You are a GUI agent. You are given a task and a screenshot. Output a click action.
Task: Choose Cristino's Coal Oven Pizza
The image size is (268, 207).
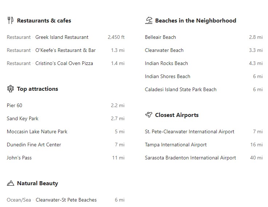[64, 63]
